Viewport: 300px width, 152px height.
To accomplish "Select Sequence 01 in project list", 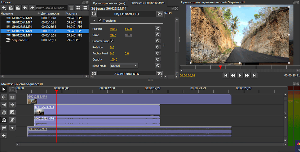I will [x=20, y=40].
